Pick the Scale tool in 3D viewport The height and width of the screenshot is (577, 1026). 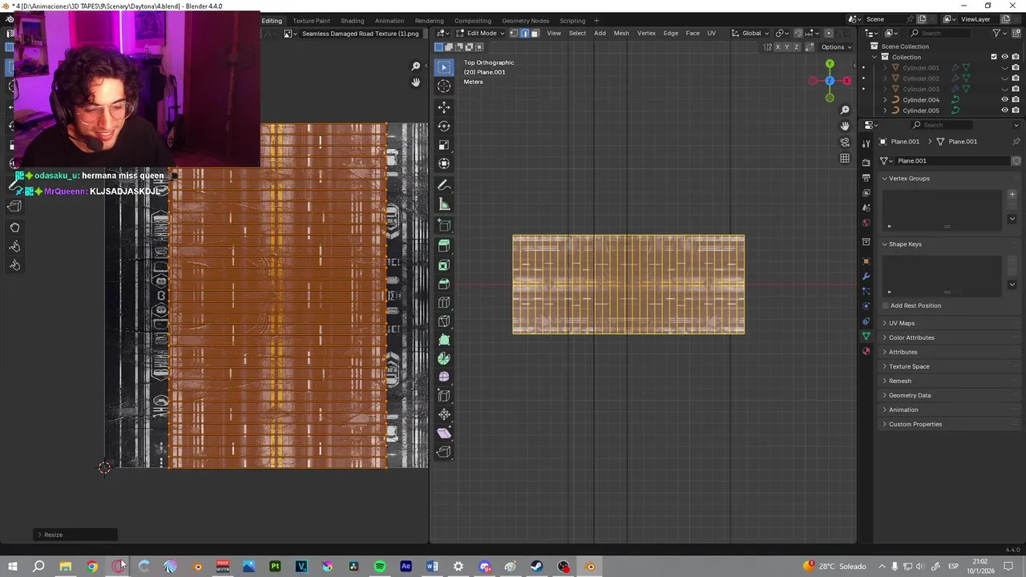coord(444,145)
